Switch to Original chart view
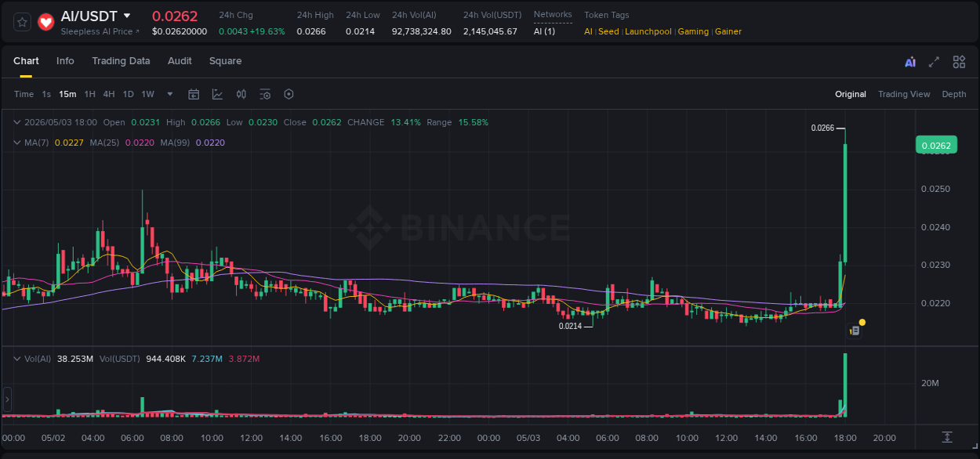The height and width of the screenshot is (459, 980). click(x=851, y=94)
